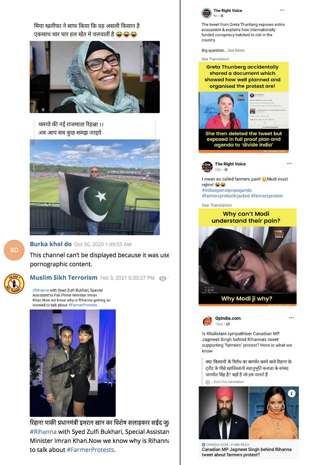Screen dimensions: 310x465
Task: Click See Translation under the Greta post
Action: coord(215,59)
